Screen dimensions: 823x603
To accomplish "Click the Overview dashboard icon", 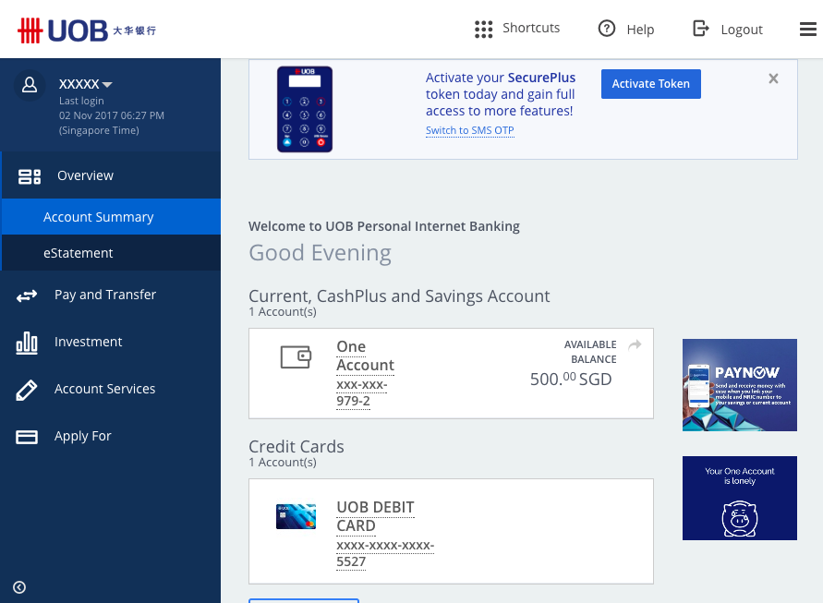I will (x=30, y=176).
